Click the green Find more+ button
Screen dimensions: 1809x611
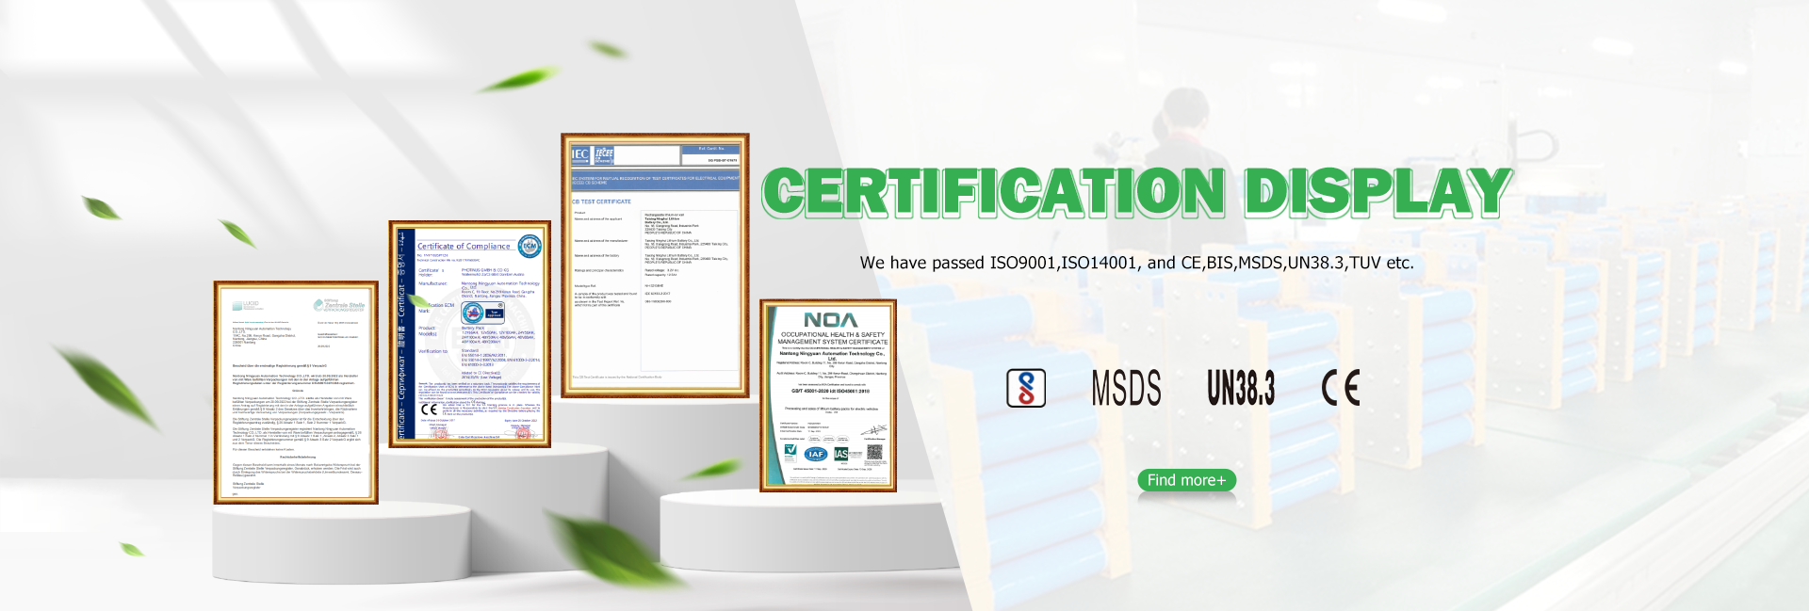tap(1186, 480)
